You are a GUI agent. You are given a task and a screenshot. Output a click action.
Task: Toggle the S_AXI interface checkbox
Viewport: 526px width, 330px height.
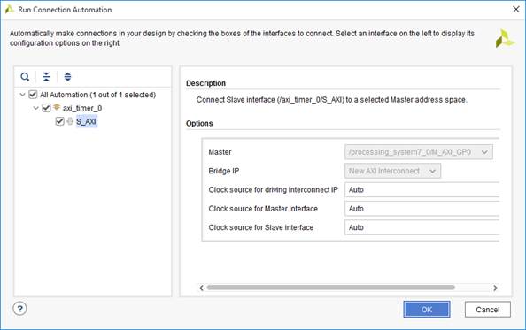coord(59,121)
